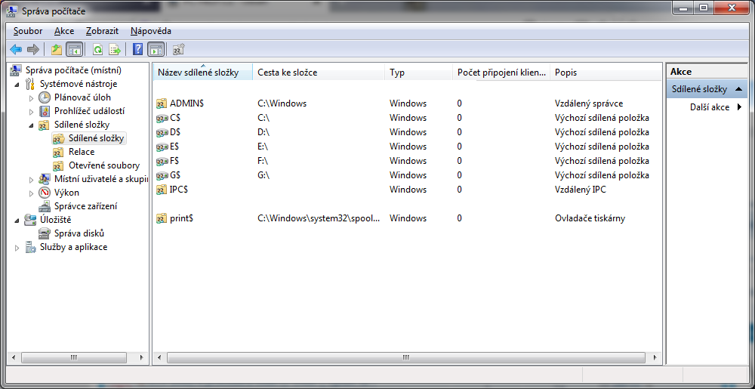The height and width of the screenshot is (389, 755).
Task: Expand the Výkon node
Action: 32,193
